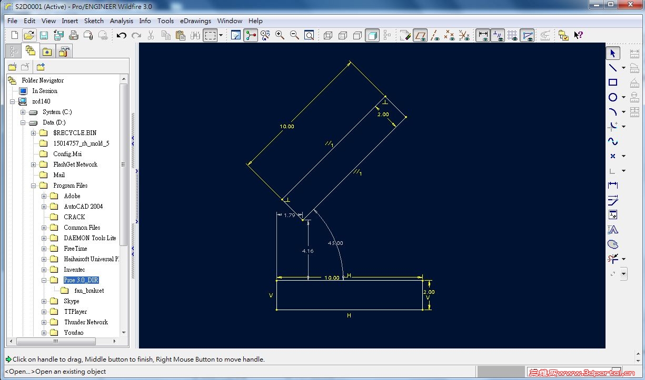This screenshot has width=645, height=380.
Task: Select the Fillet sketch tool
Action: (x=613, y=127)
